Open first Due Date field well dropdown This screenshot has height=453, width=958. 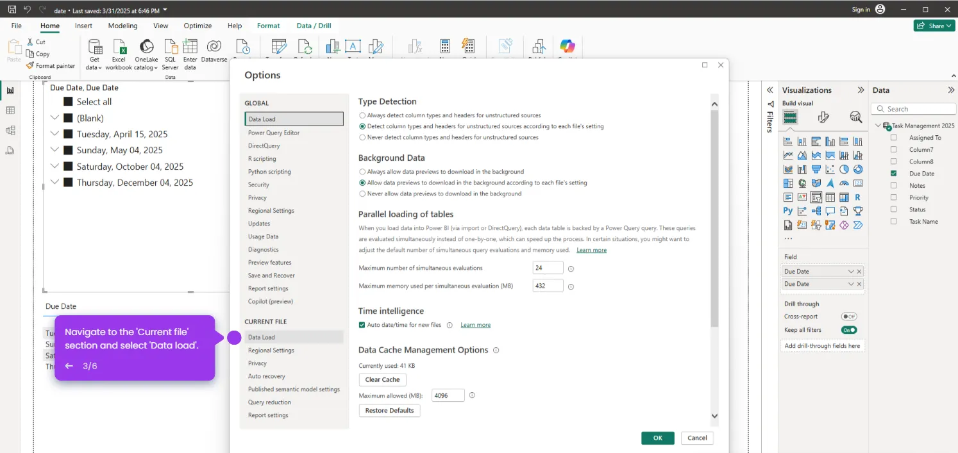[851, 272]
